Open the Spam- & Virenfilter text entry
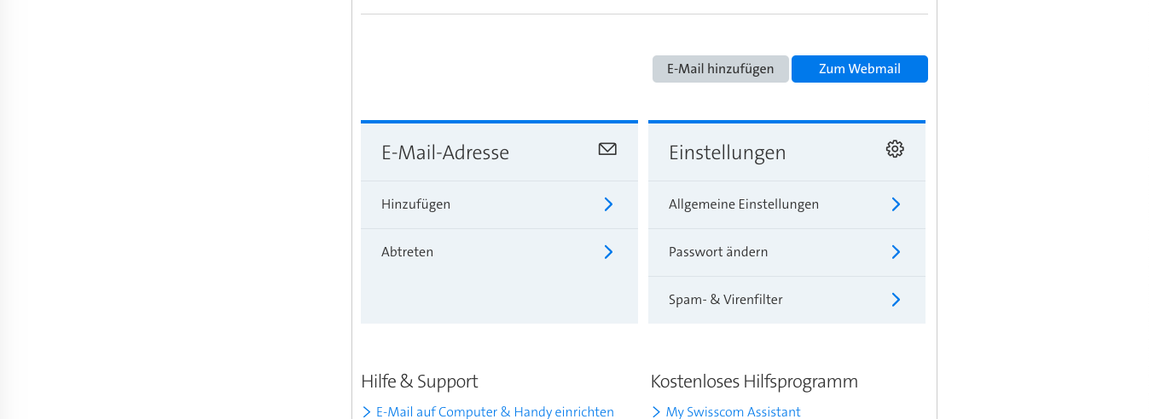Screen dimensions: 1149x419 [x=725, y=300]
